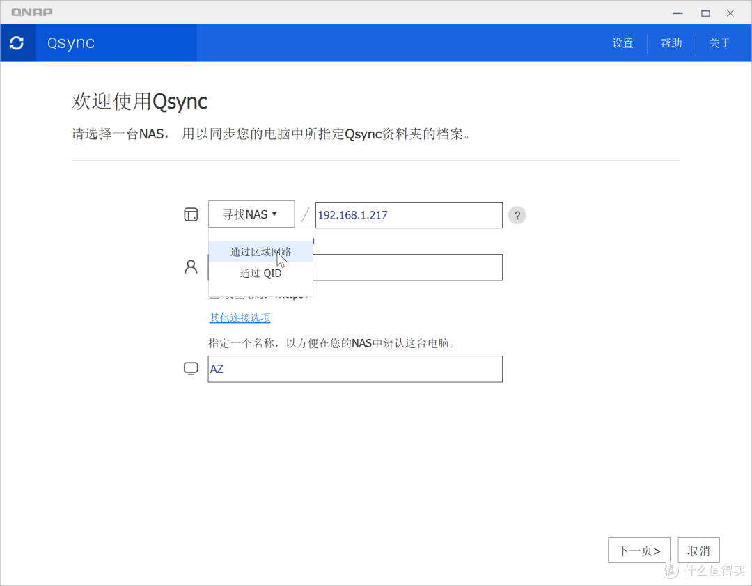752x586 pixels.
Task: Click the username input field
Action: click(407, 267)
